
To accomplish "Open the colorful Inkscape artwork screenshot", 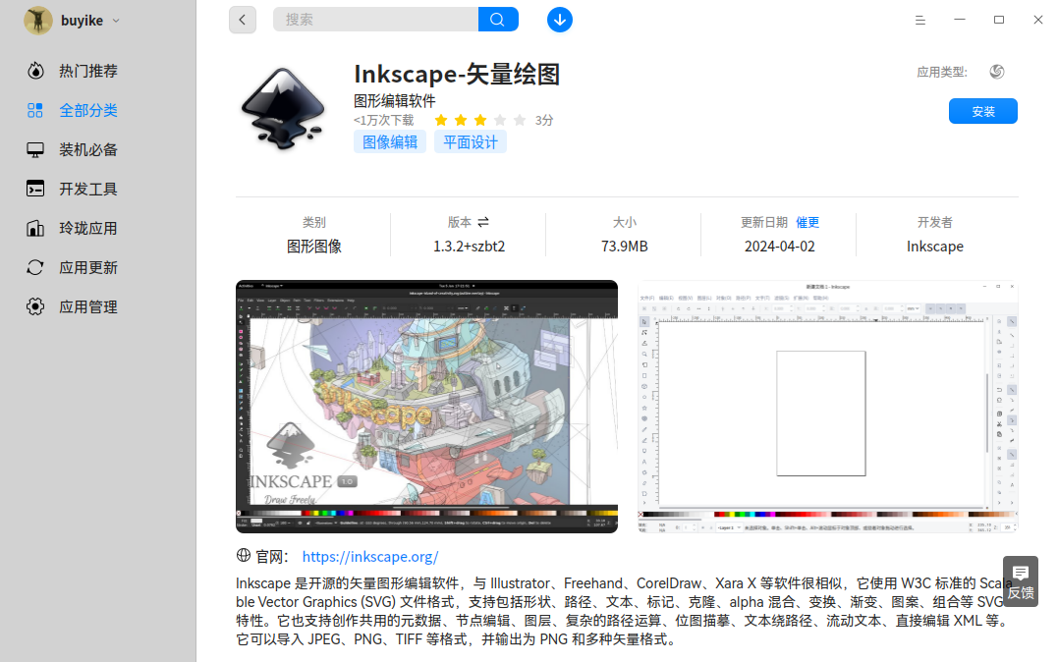I will click(426, 407).
